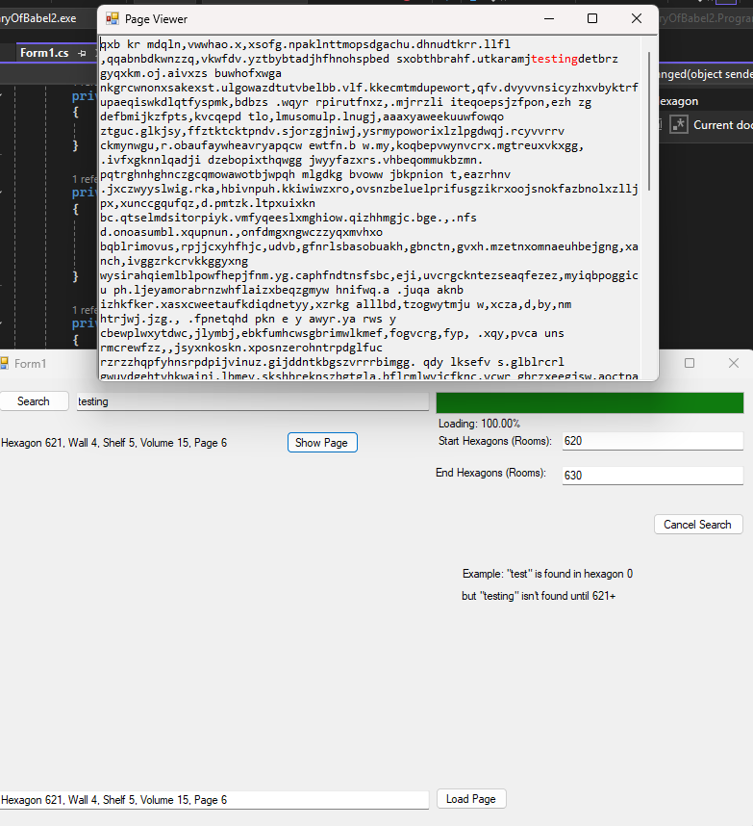Click the search text field containing "testing"
Viewport: 753px width, 826px height.
[x=253, y=401]
